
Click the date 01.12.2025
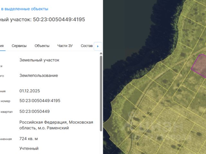pos(30,91)
